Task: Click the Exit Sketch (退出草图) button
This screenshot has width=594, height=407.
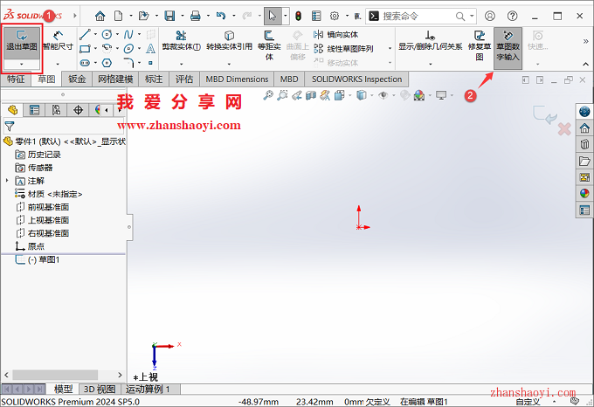Action: (x=22, y=41)
